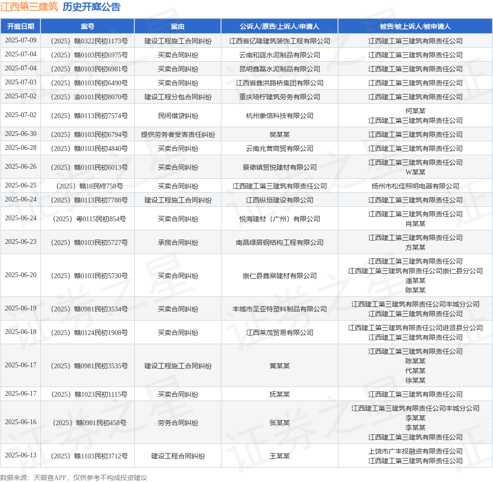The height and width of the screenshot is (482, 493).
Task: Click plaintiff 江西莱茂贸易有限公司
Action: 280,333
